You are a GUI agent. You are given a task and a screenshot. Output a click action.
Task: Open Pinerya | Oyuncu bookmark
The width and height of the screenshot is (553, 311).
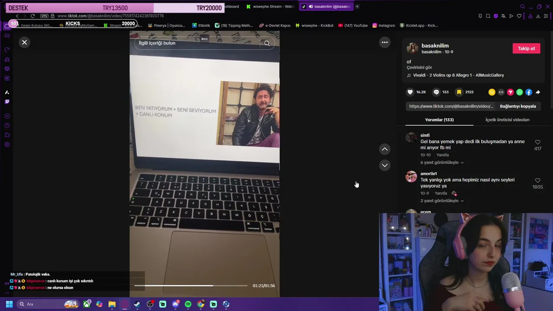pos(166,25)
